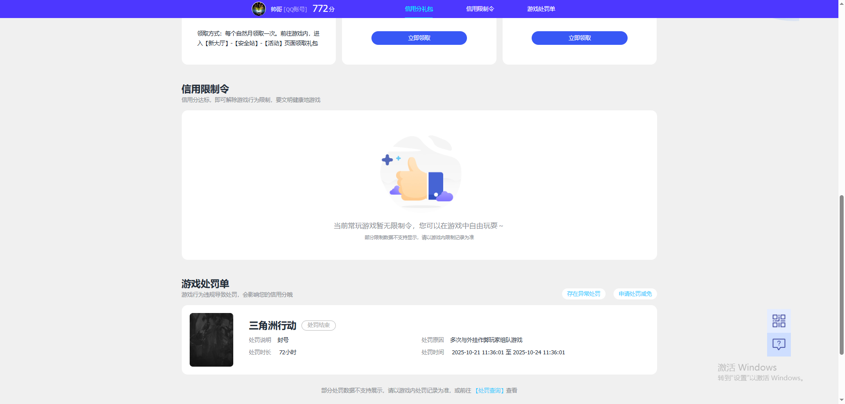Click the 三角洲行动 title text

click(272, 326)
